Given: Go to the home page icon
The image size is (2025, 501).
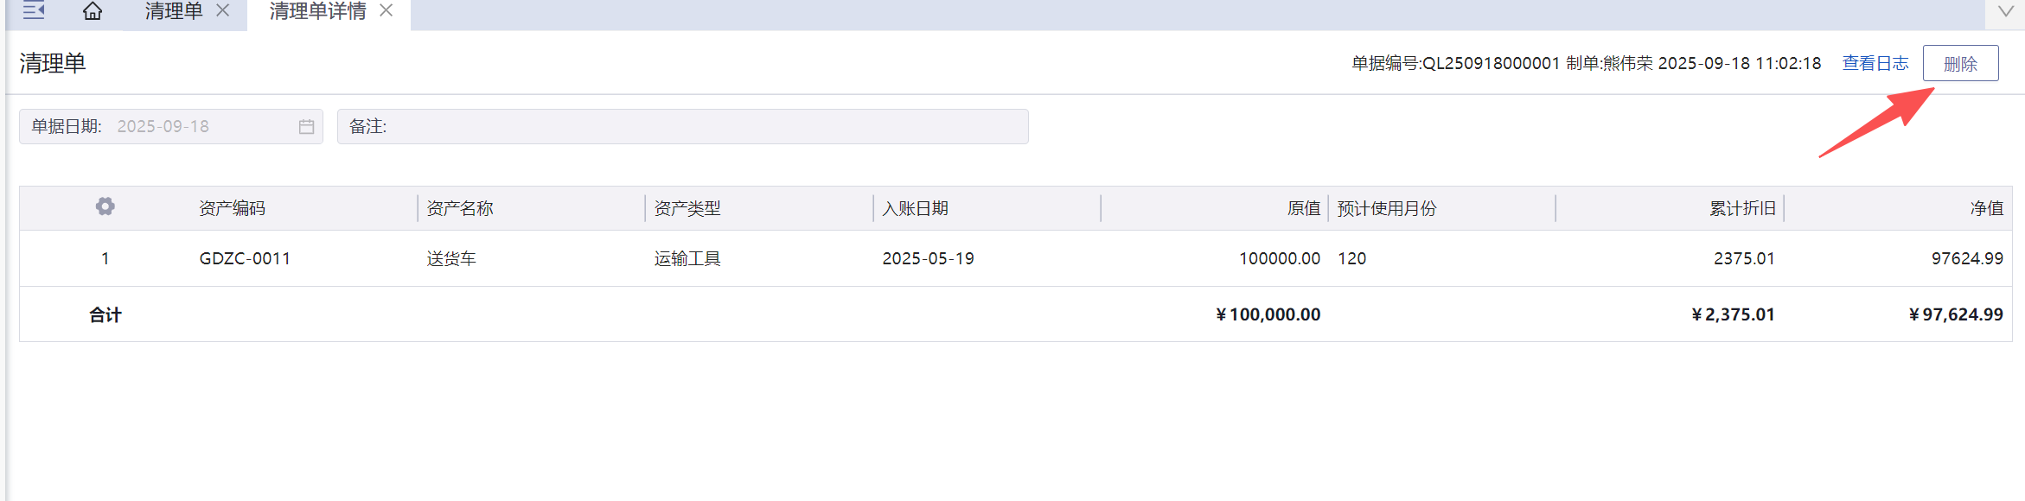Looking at the screenshot, I should 93,11.
